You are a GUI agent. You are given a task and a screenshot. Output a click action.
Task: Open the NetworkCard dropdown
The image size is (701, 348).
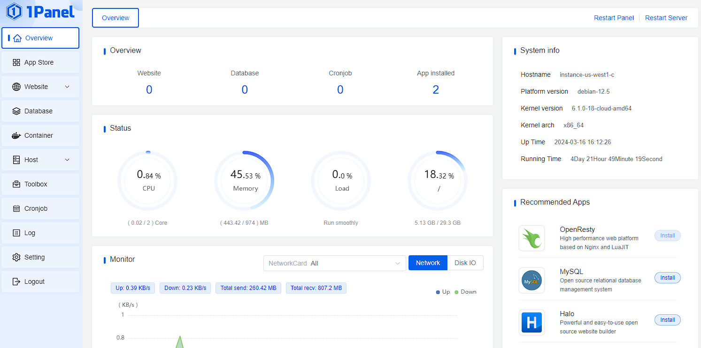coord(335,263)
